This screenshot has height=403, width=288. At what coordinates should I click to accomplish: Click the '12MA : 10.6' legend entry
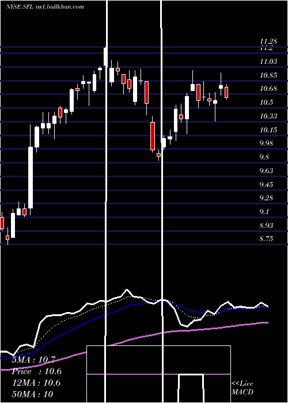tap(36, 383)
